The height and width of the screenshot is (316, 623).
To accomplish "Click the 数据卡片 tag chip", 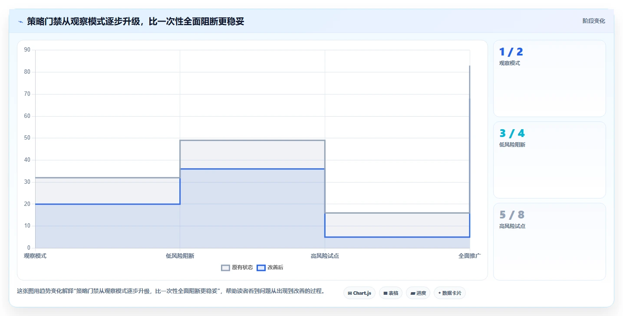I will [x=450, y=293].
